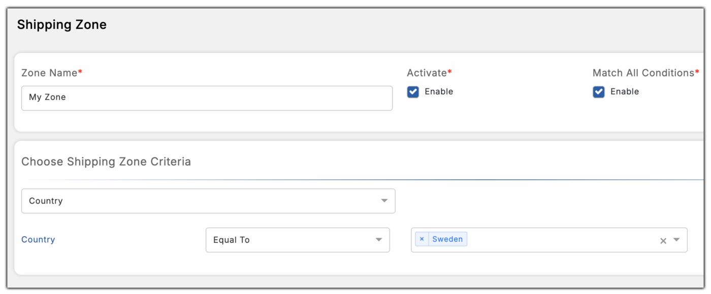Click the arrow on the Sweden values field
The image size is (711, 294).
coord(676,240)
